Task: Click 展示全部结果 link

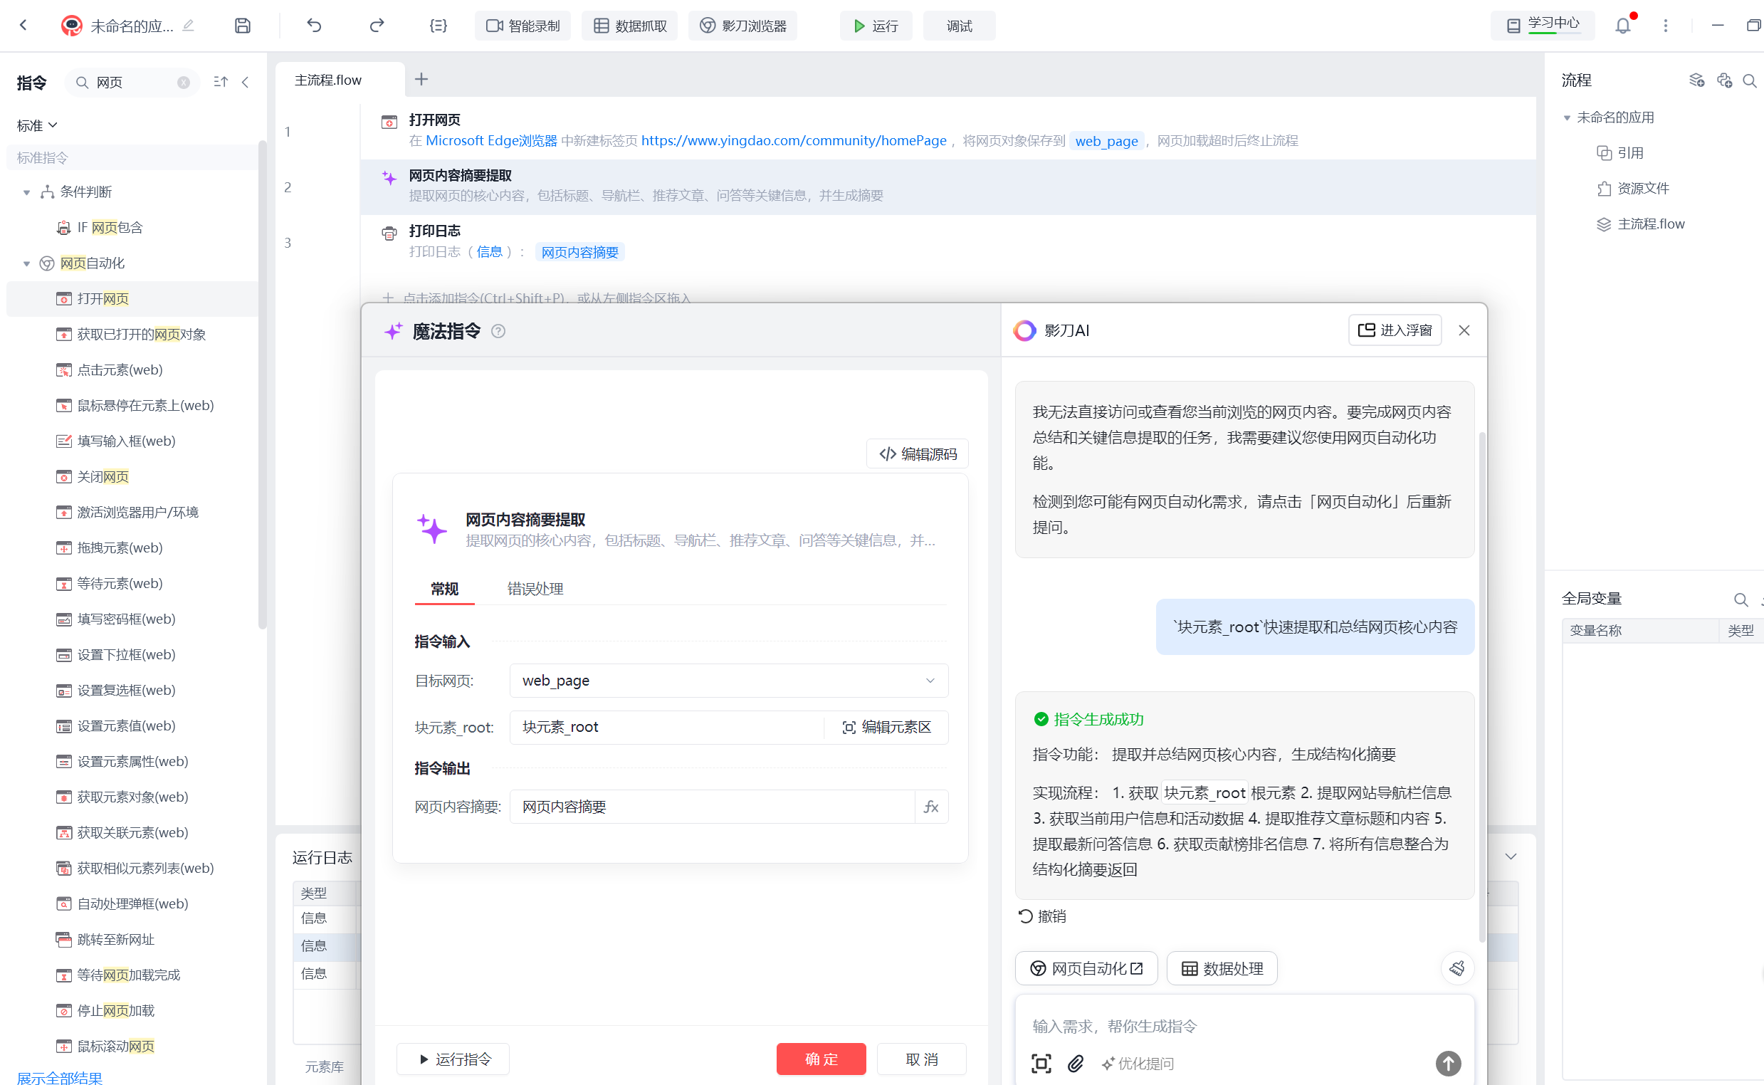Action: coord(60,1077)
